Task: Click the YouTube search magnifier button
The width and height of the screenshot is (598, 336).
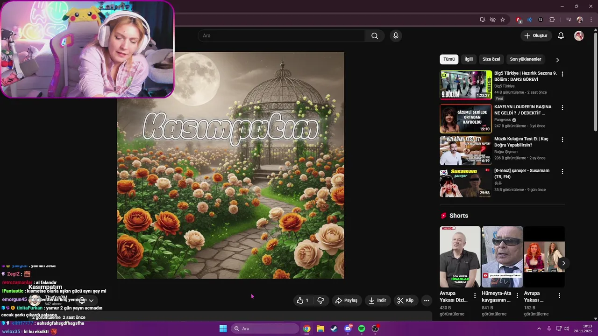Action: pyautogui.click(x=375, y=36)
